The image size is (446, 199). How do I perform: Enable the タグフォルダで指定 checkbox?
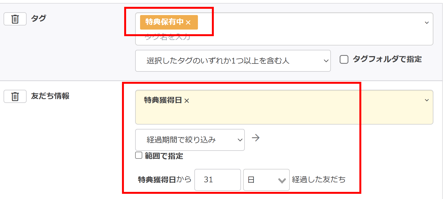point(343,59)
